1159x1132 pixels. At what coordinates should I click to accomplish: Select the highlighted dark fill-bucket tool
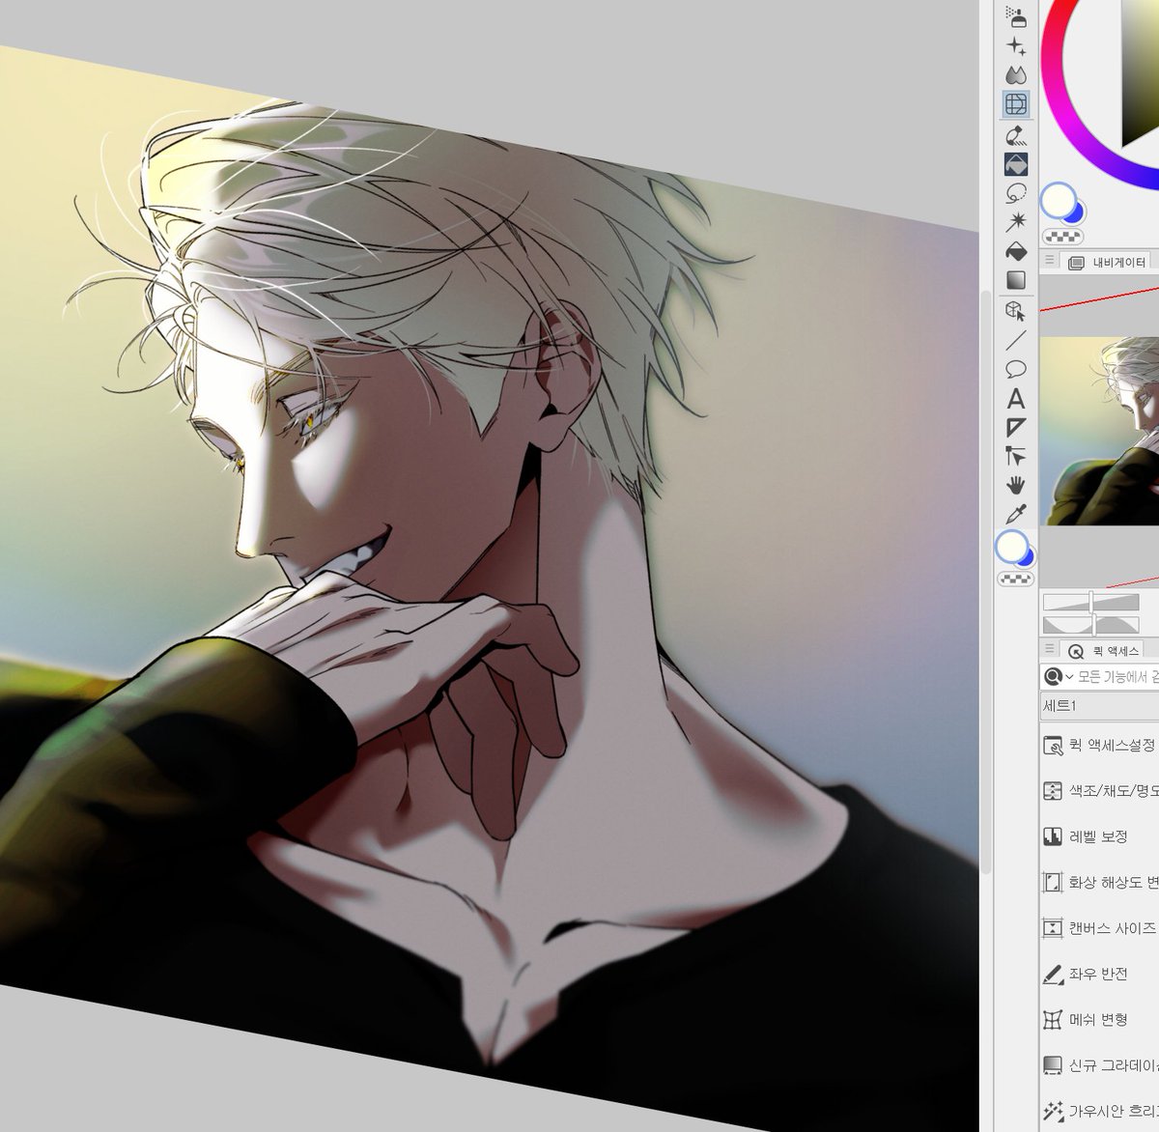point(1015,164)
